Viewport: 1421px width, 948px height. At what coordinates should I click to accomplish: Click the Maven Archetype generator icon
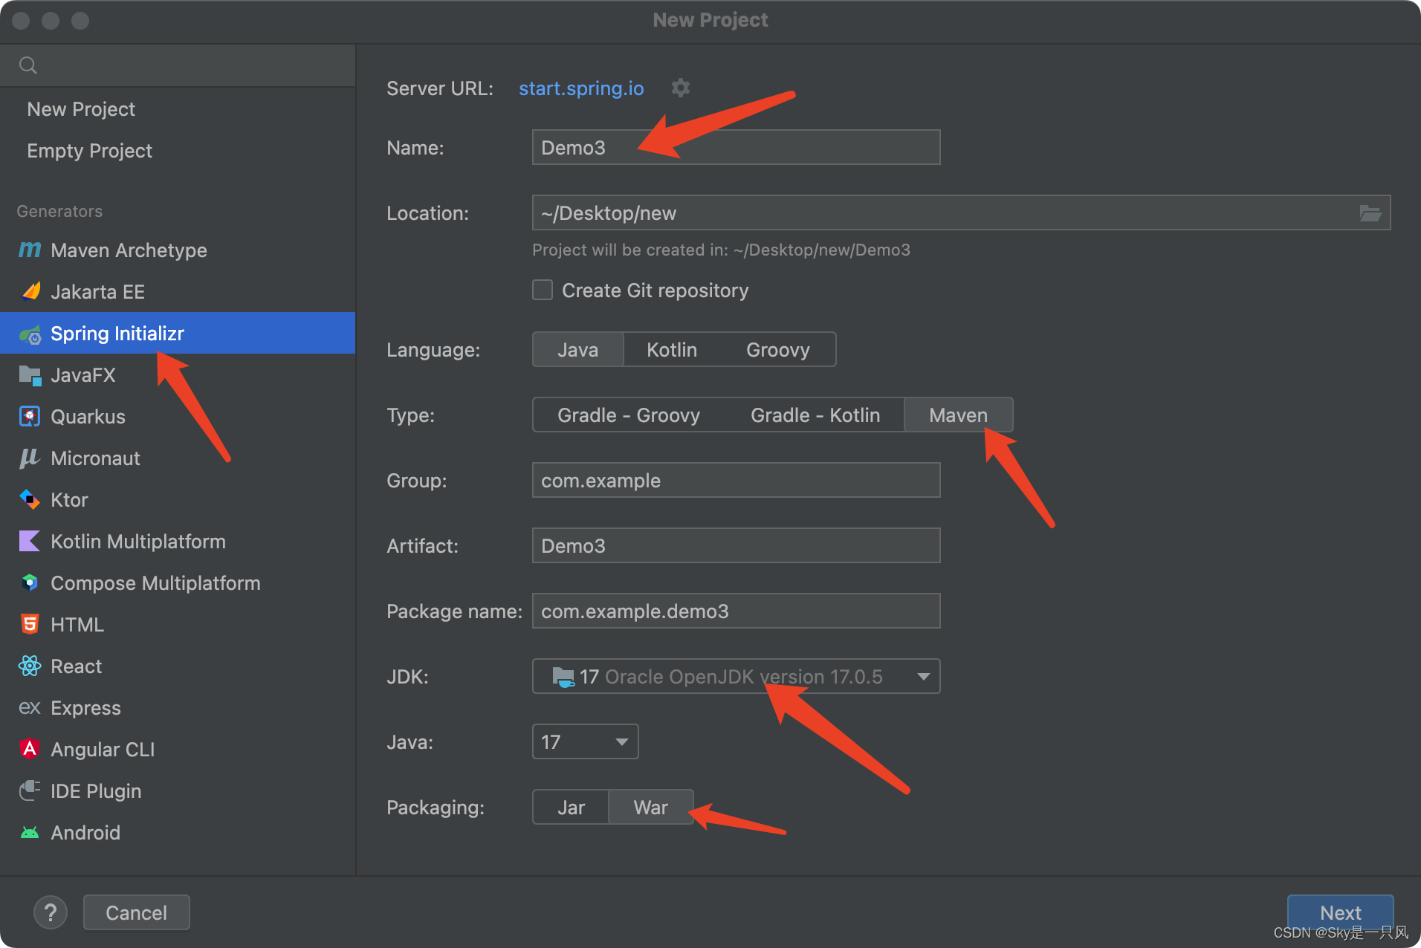(x=30, y=250)
